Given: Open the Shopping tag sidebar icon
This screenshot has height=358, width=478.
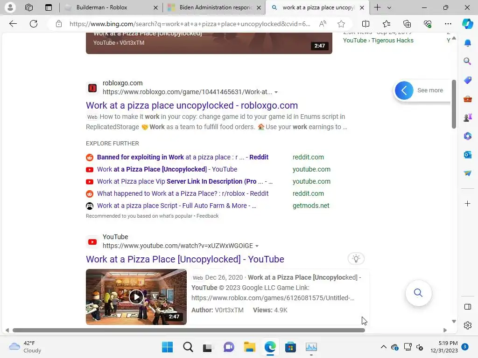Looking at the screenshot, I should click(468, 80).
